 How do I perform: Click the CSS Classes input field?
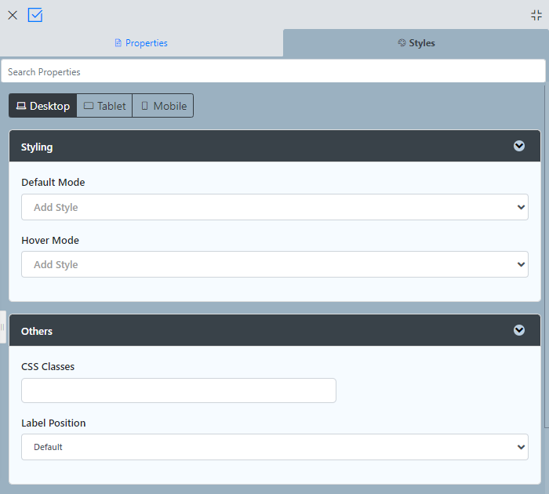coord(179,390)
